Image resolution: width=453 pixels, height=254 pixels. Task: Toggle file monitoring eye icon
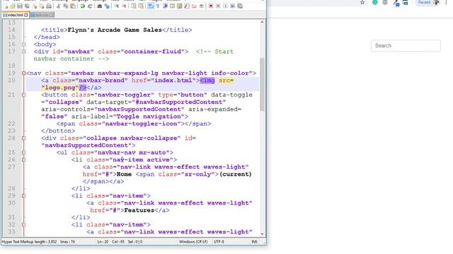pyautogui.click(x=201, y=6)
